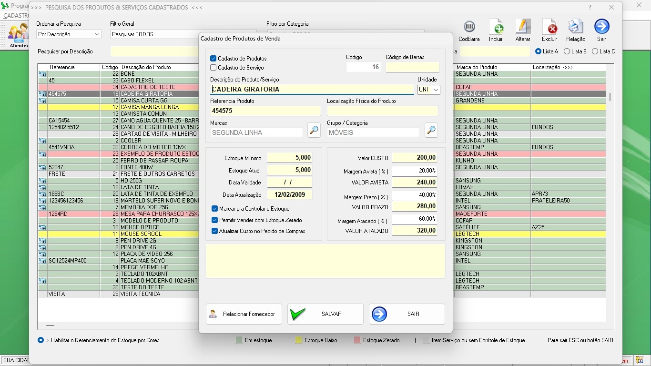
Task: Click the CodBarra barcode icon
Action: tap(469, 27)
